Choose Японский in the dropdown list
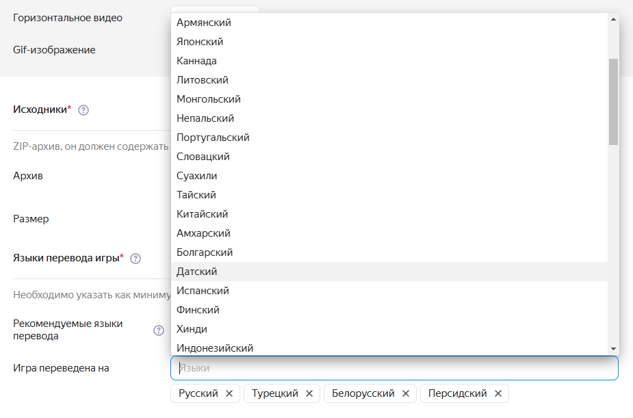Screen dimensions: 633x418 tap(200, 42)
